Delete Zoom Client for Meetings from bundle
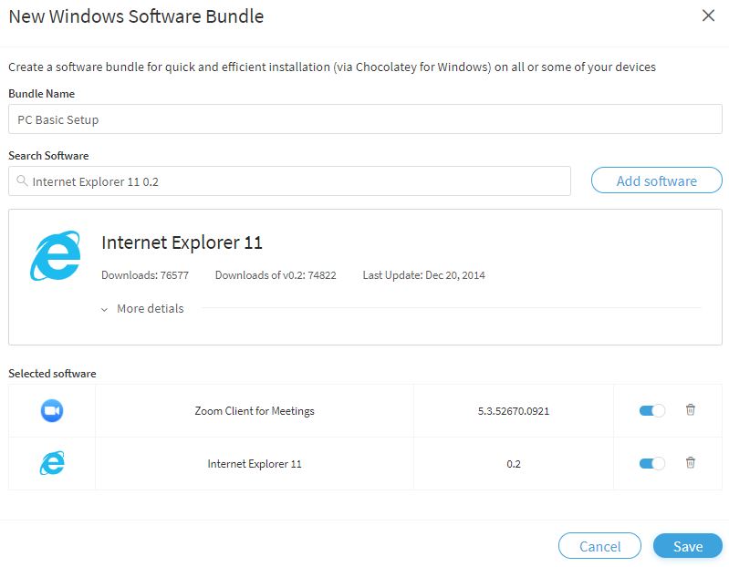Image resolution: width=729 pixels, height=567 pixels. (x=691, y=409)
